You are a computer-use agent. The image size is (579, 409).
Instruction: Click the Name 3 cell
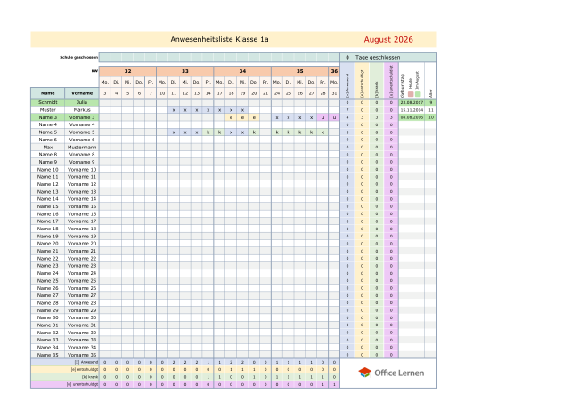click(x=47, y=117)
